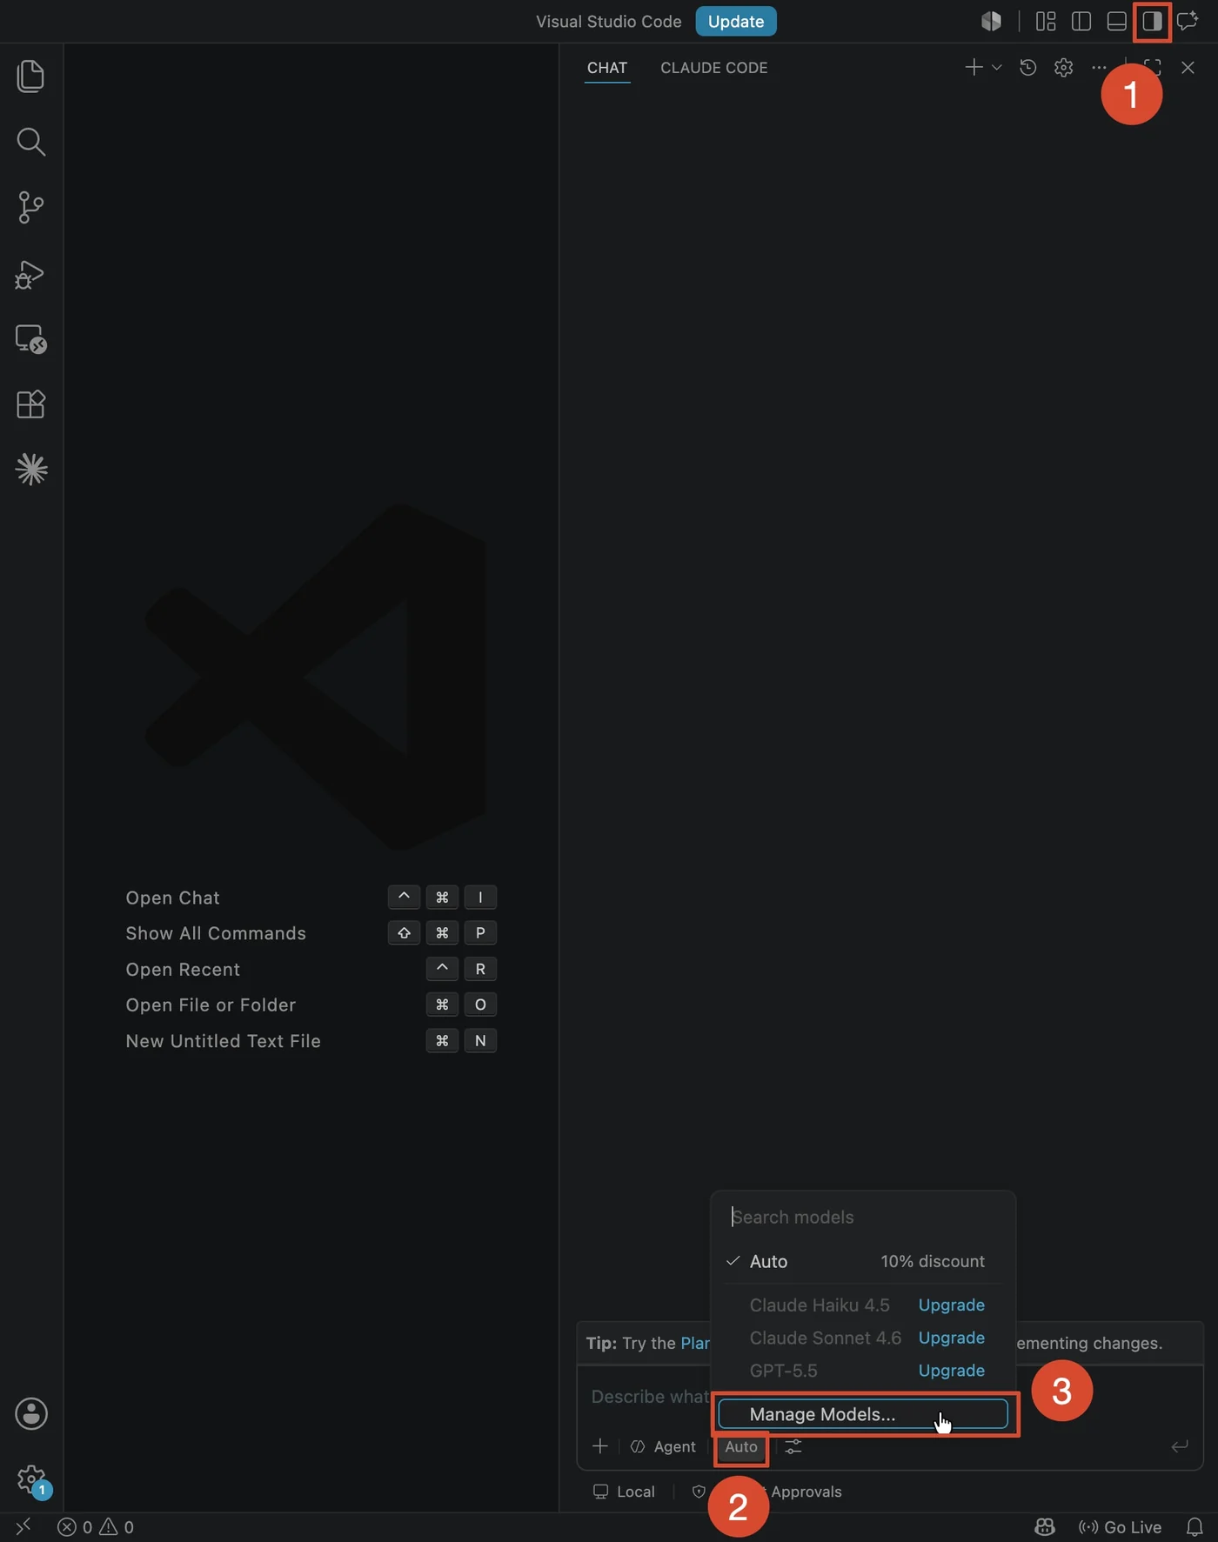Toggle the bottom Panel layout icon
The height and width of the screenshot is (1542, 1218).
point(1117,22)
